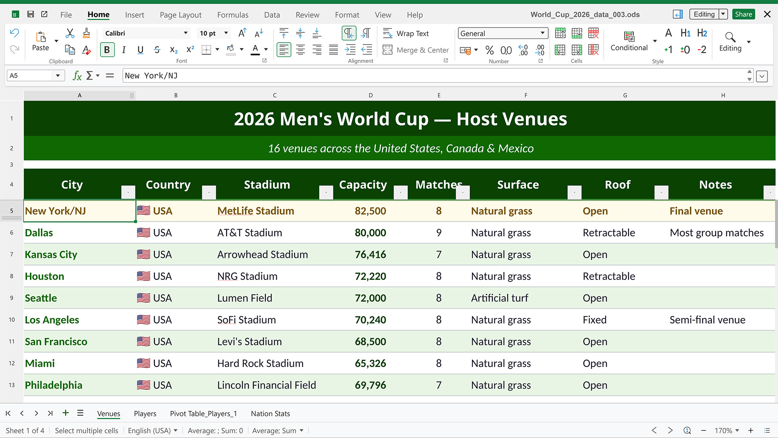This screenshot has width=778, height=438.
Task: Click the Editing mode button
Action: [x=704, y=14]
